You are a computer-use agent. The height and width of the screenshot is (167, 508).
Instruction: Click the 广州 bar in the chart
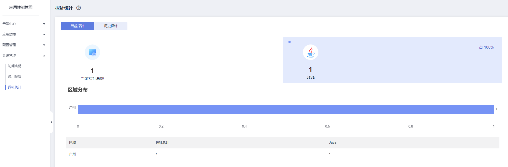286,109
